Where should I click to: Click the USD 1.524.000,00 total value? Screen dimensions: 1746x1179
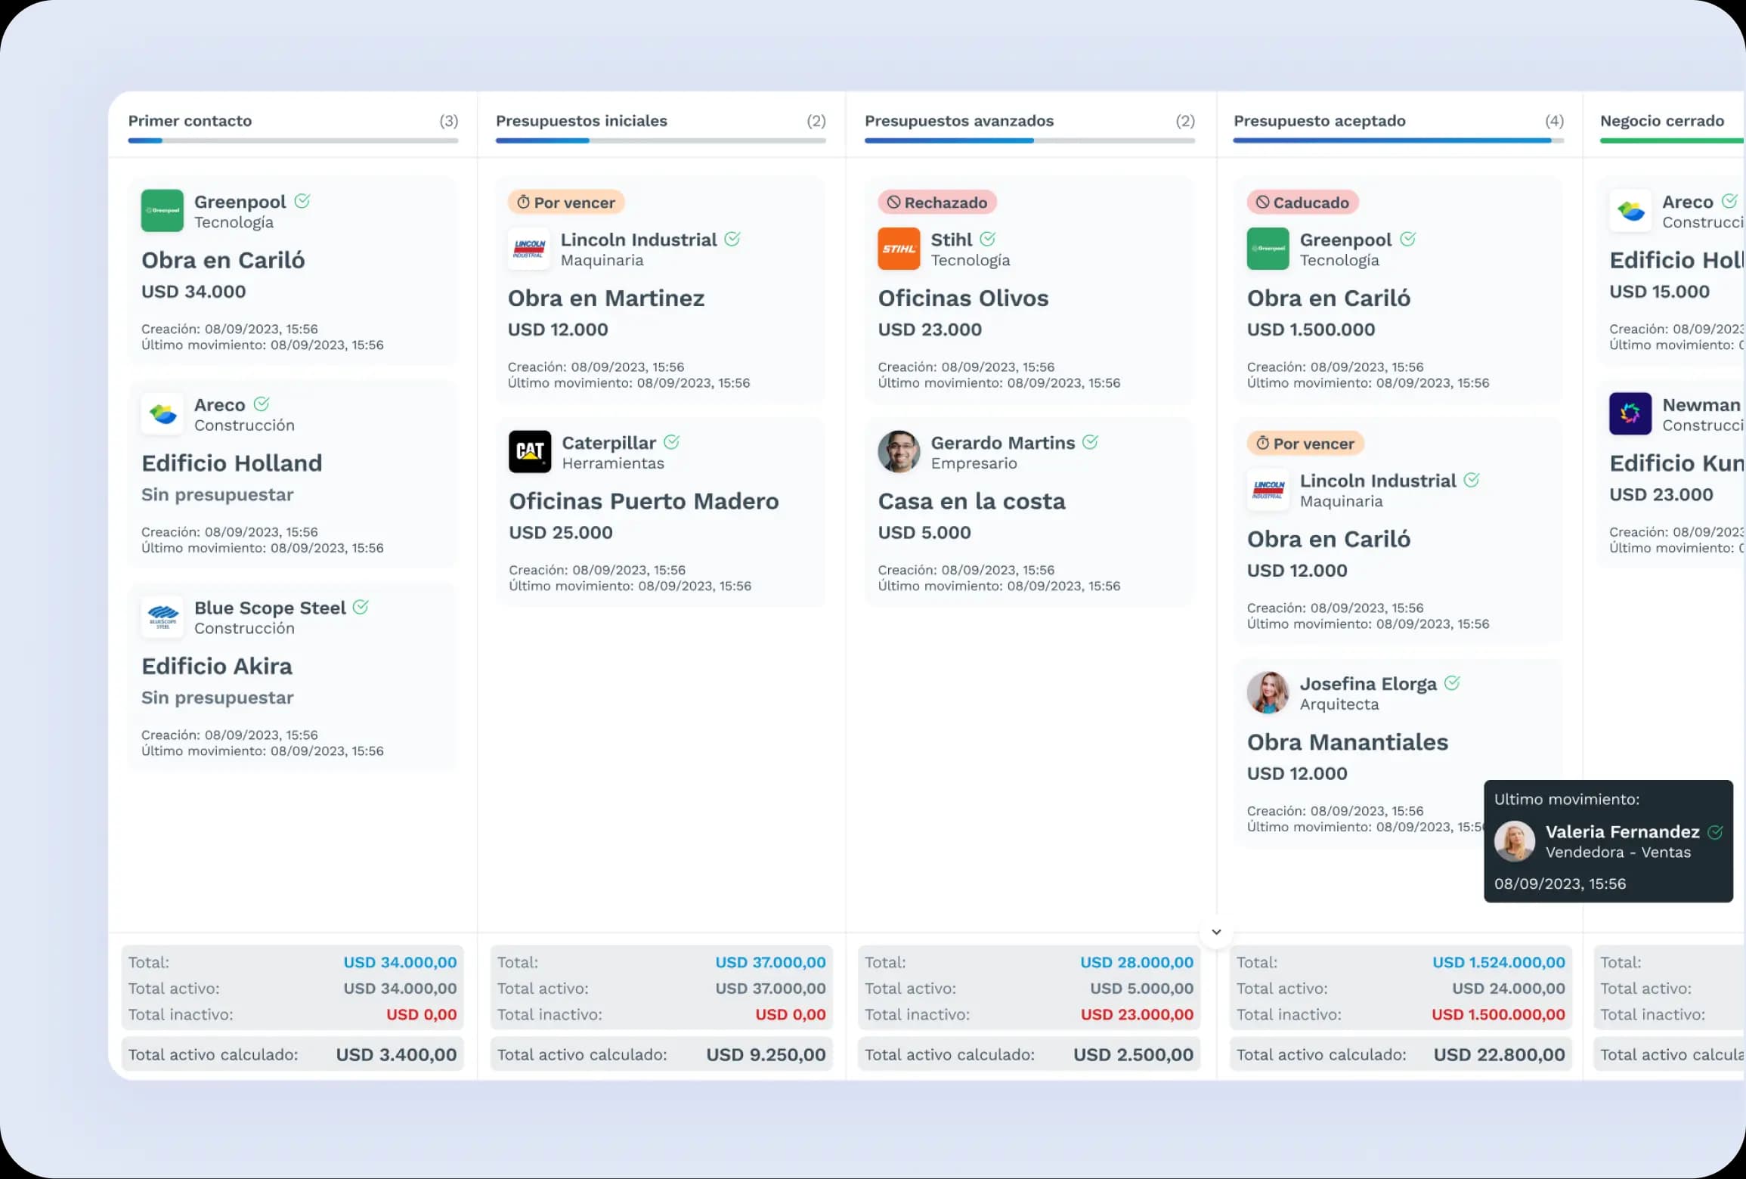(1499, 962)
